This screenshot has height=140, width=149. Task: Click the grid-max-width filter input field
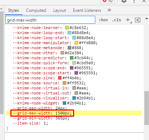click(50, 20)
